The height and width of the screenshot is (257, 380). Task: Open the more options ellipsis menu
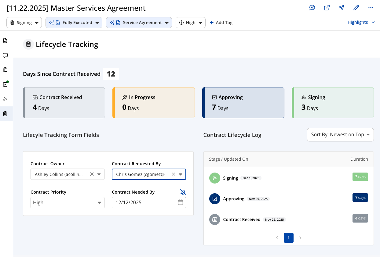(371, 8)
